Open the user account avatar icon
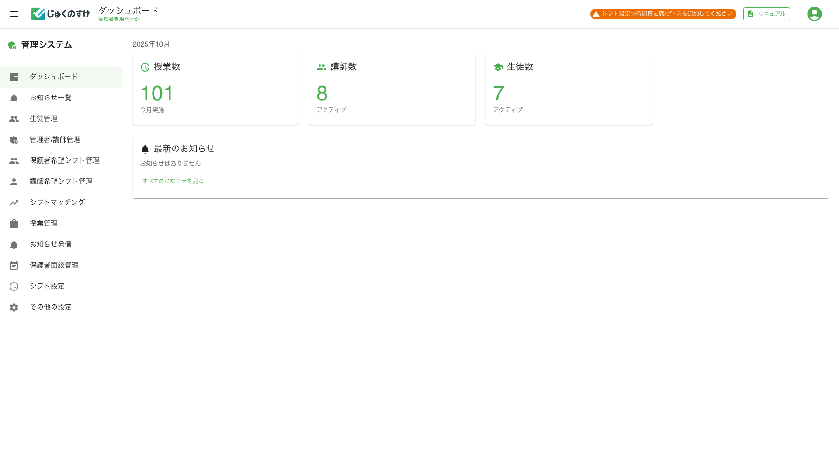 point(814,14)
